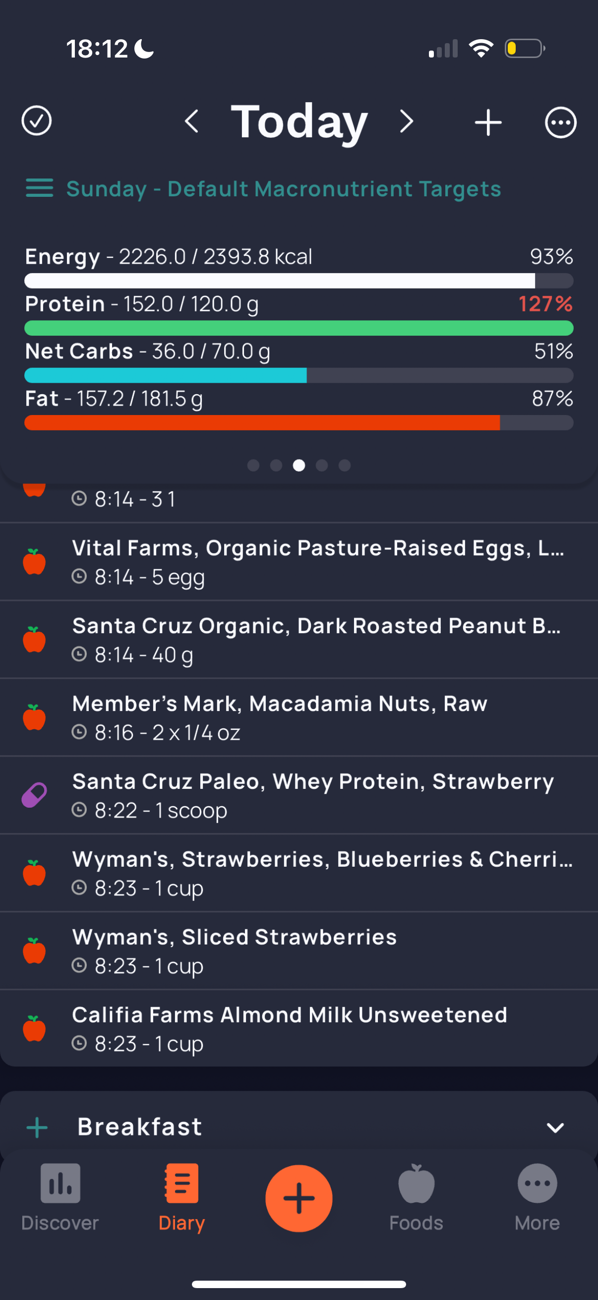
Task: Add food to Breakfast with plus
Action: point(37,1127)
